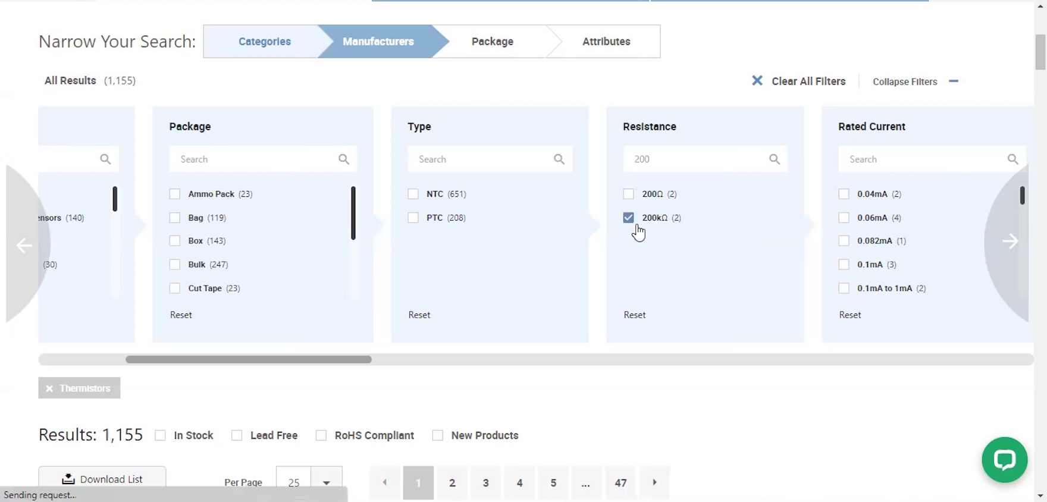This screenshot has width=1047, height=502.
Task: Click the Package search magnifier icon
Action: coord(344,159)
